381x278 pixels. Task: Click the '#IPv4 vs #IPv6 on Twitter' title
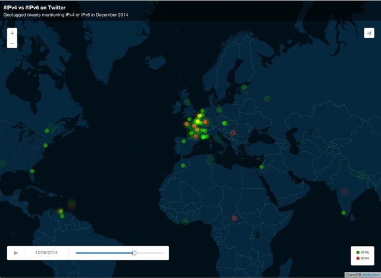pyautogui.click(x=35, y=8)
